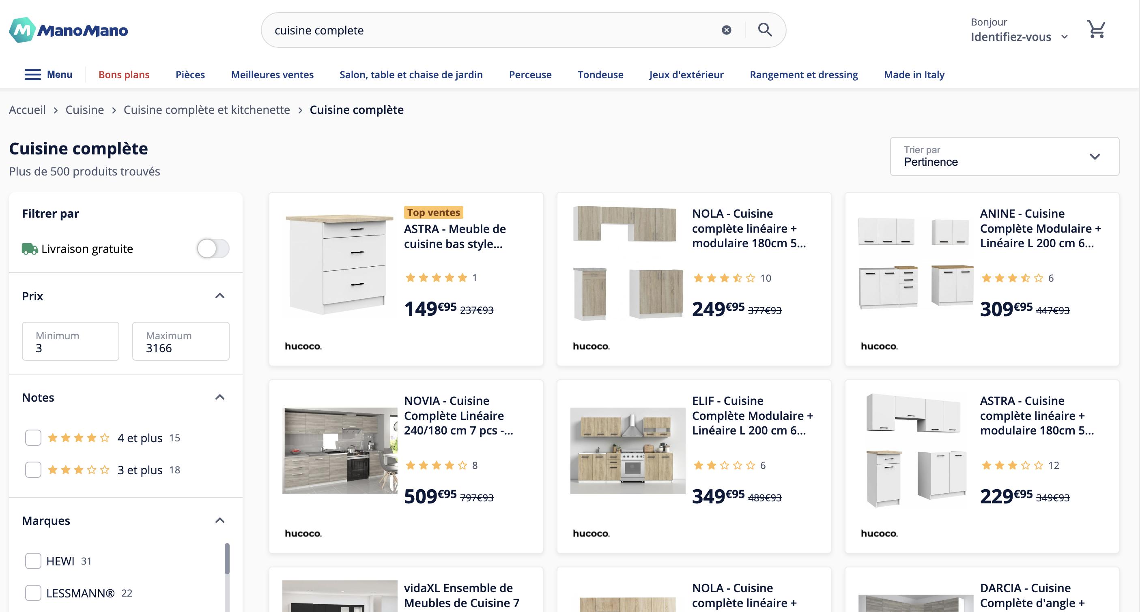Open the shopping cart
The width and height of the screenshot is (1140, 612).
1096,30
